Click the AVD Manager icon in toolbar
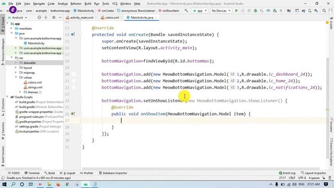The width and height of the screenshot is (334, 188). (x=309, y=10)
